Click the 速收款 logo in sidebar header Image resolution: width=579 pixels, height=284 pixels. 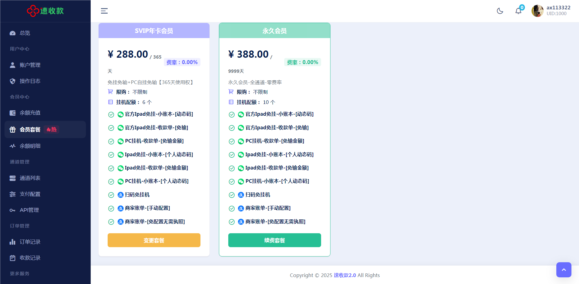click(45, 11)
